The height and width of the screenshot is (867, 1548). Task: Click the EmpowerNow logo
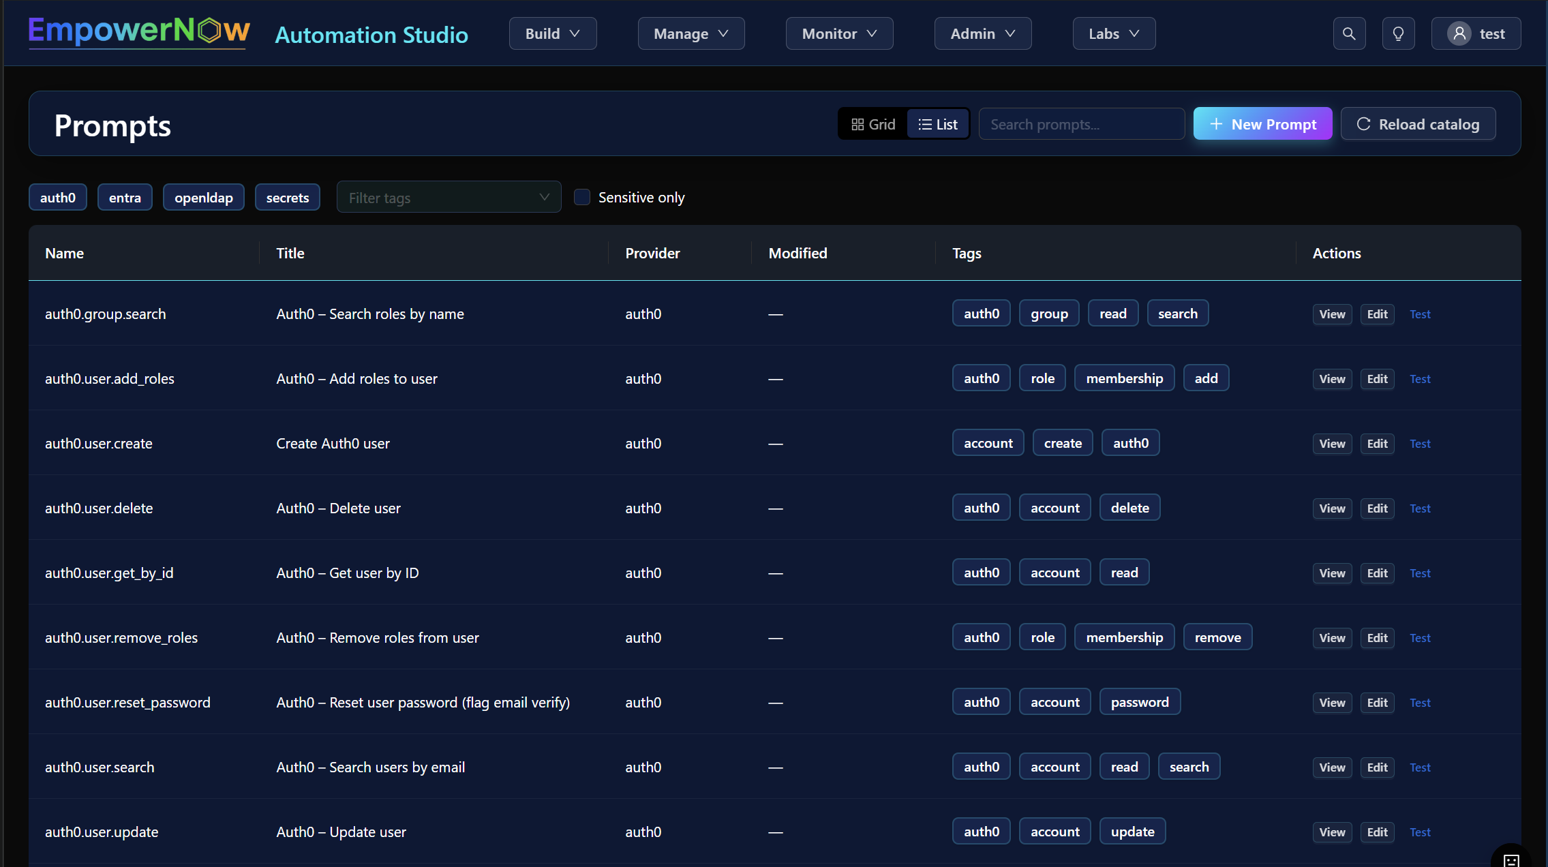(138, 32)
